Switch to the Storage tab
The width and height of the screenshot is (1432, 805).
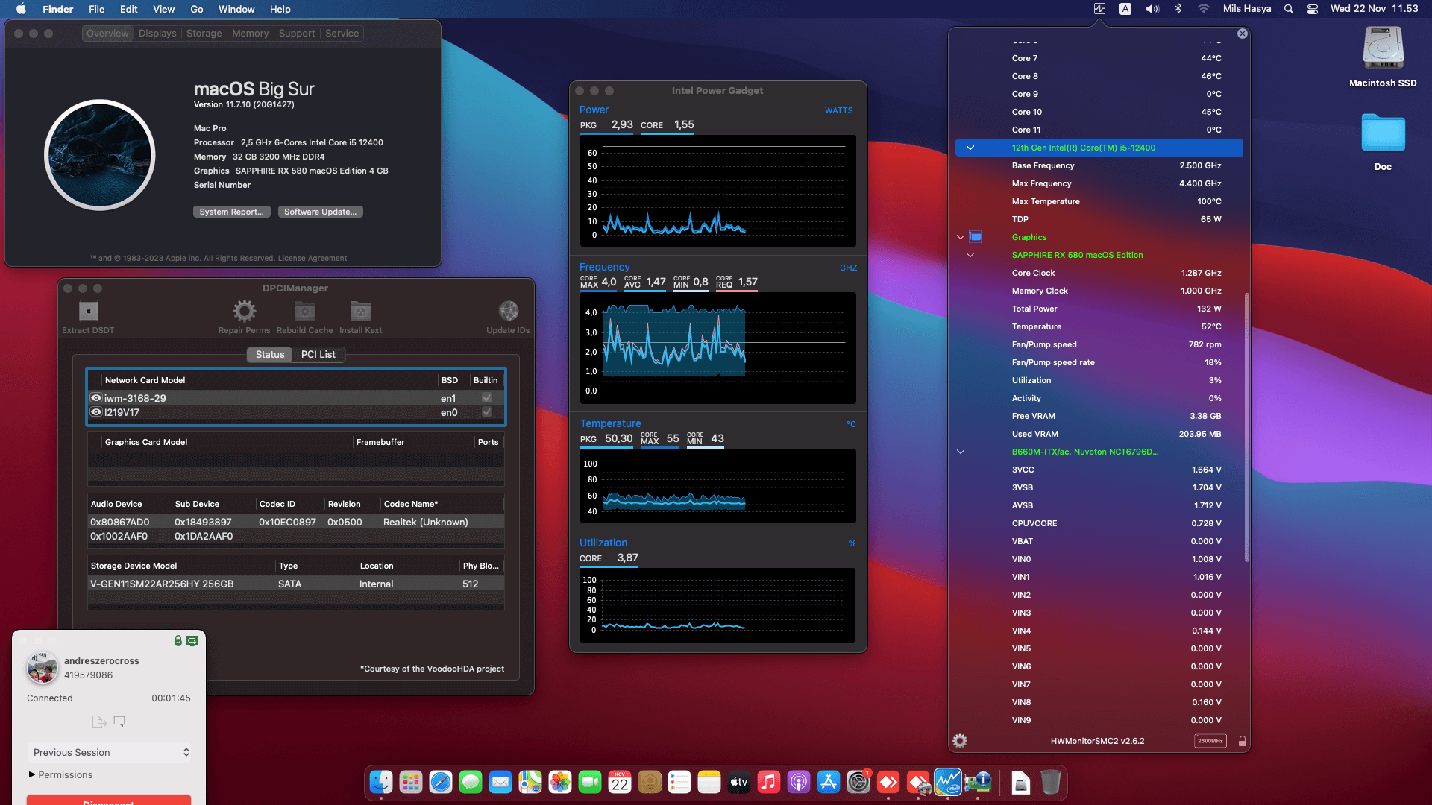[204, 34]
